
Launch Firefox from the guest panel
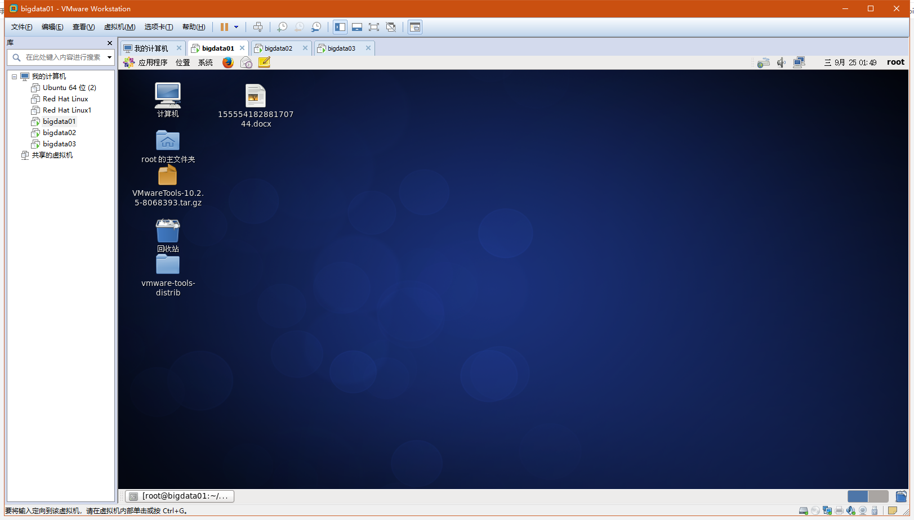228,62
